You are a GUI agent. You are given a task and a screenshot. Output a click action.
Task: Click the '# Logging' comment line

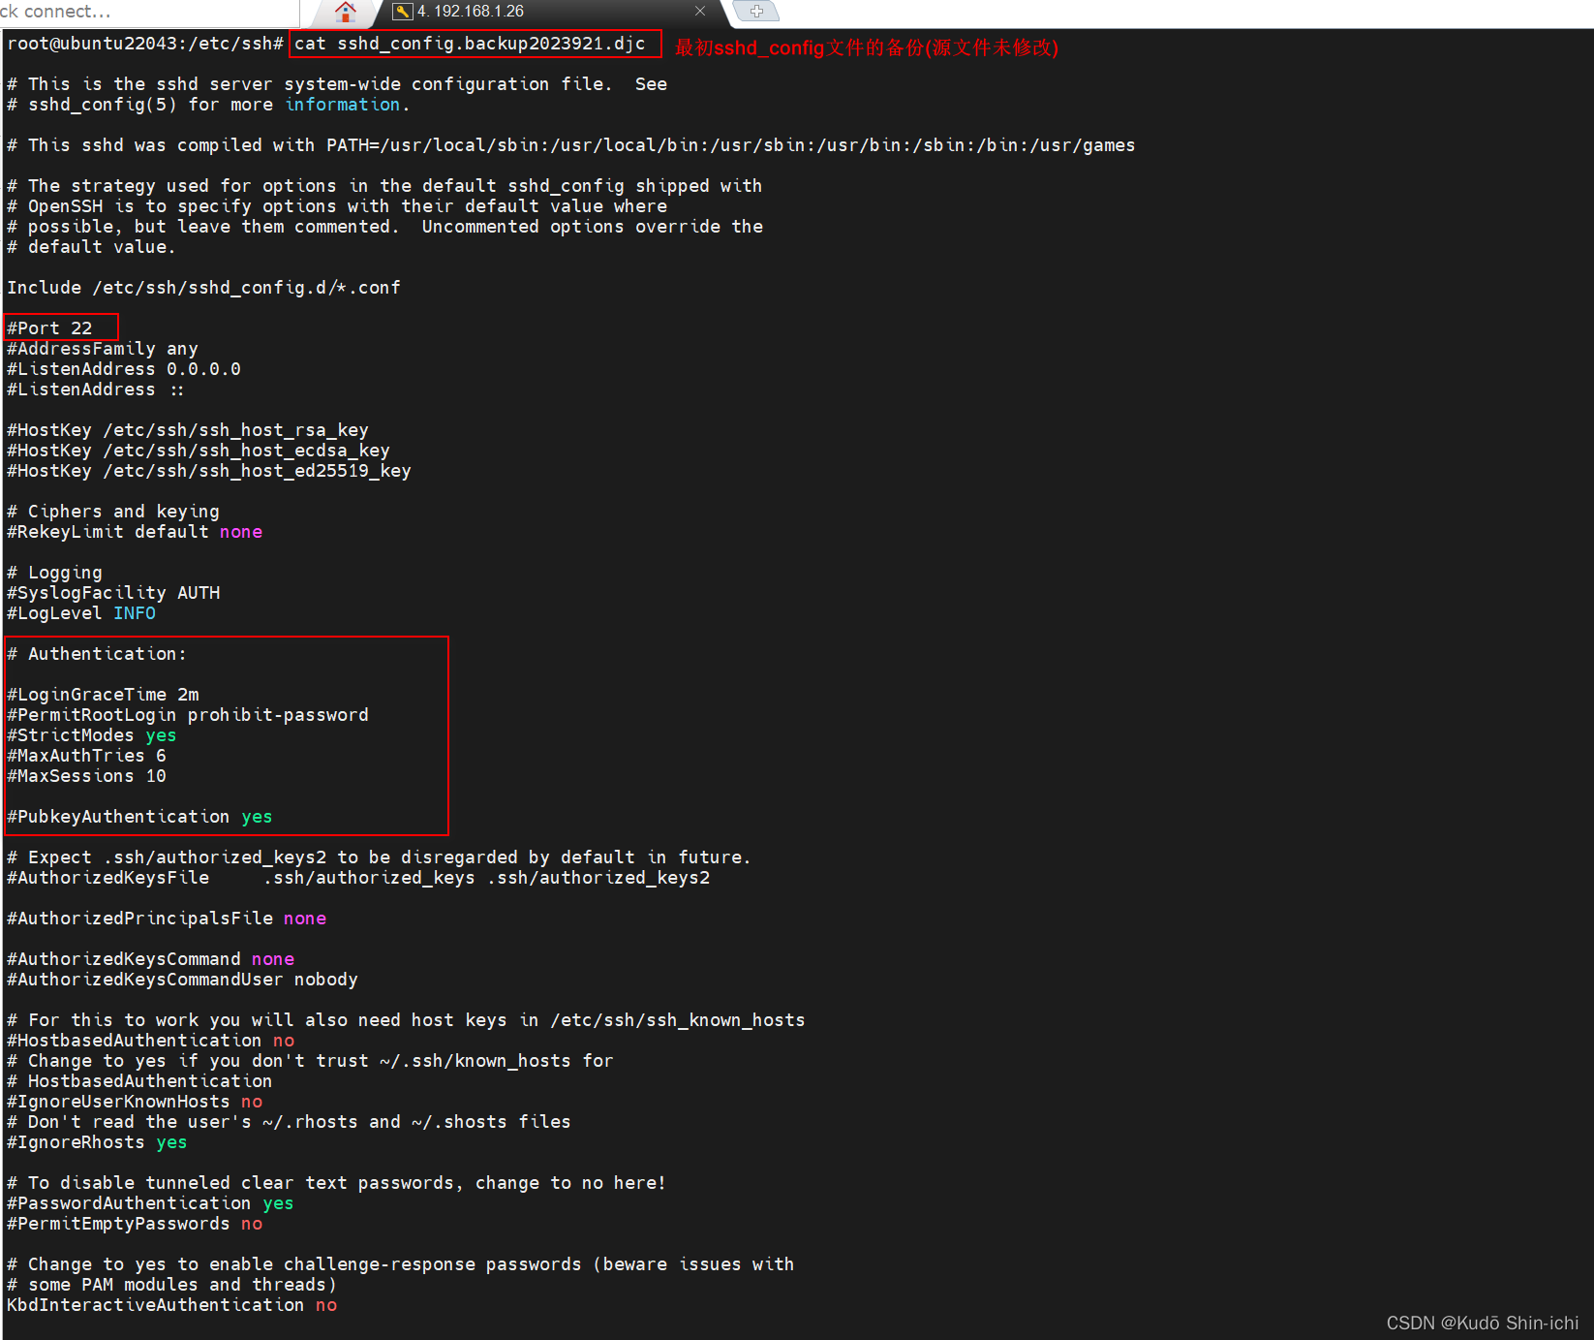54,573
